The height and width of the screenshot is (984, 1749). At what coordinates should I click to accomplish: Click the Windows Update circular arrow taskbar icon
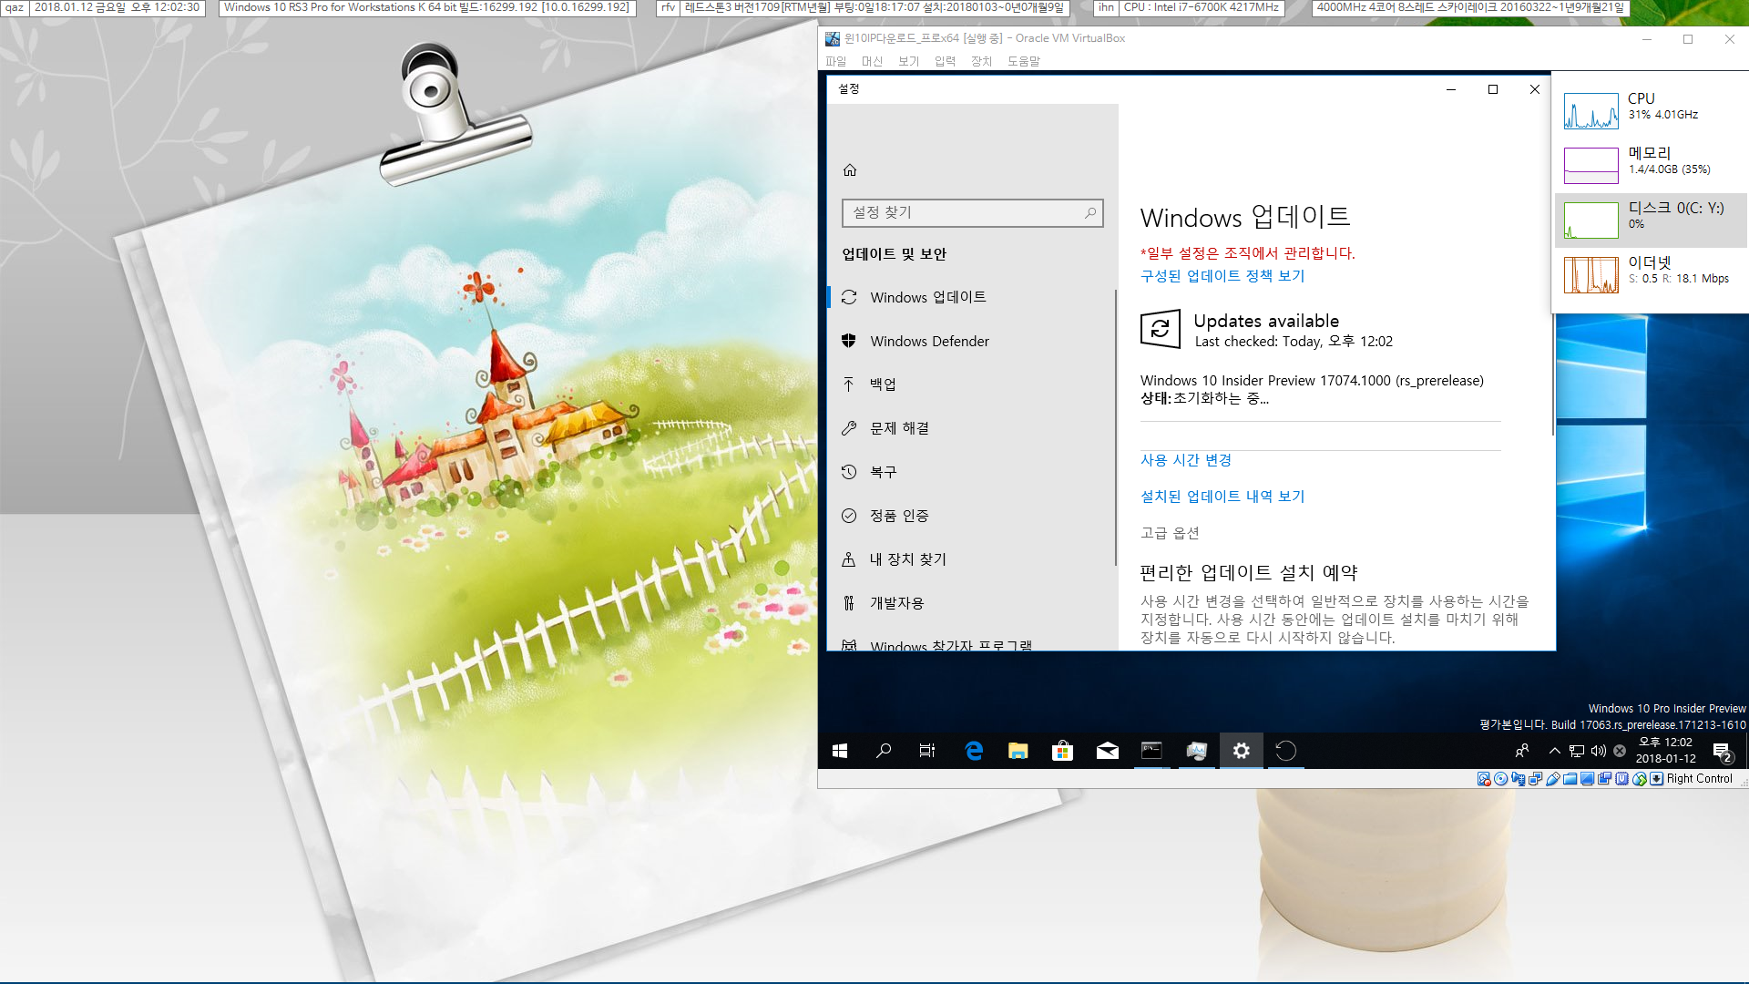[1285, 751]
